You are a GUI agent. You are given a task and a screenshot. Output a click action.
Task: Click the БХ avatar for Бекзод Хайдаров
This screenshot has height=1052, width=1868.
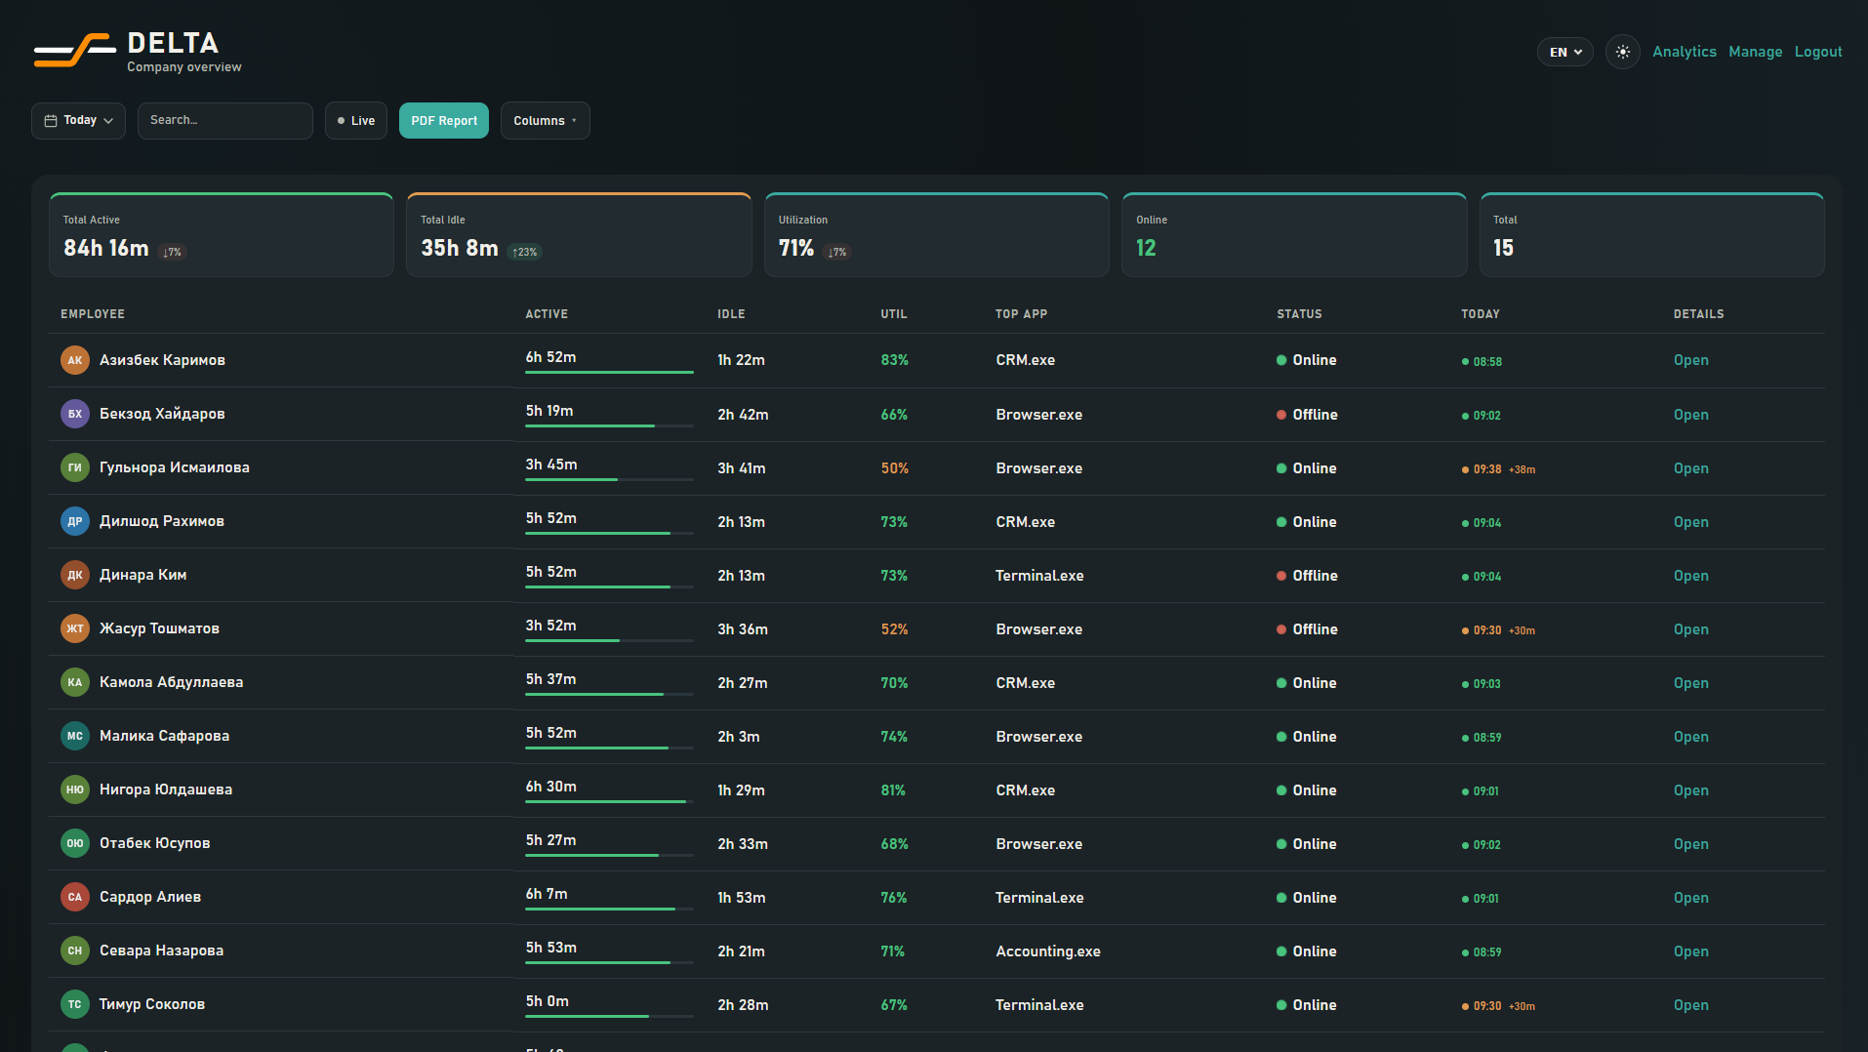(75, 414)
